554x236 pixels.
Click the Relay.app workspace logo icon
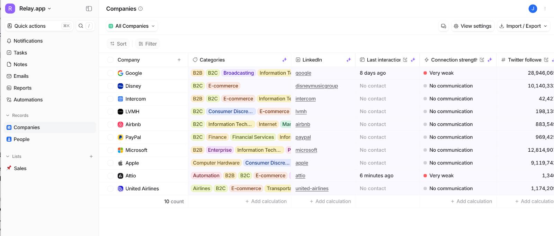point(10,9)
